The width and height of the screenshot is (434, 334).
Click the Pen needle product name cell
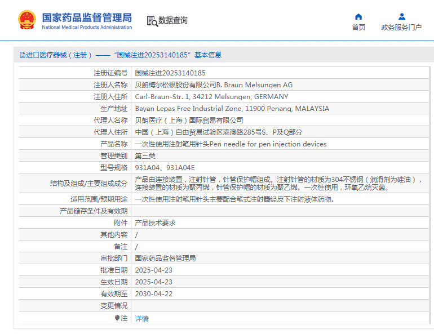coord(231,144)
